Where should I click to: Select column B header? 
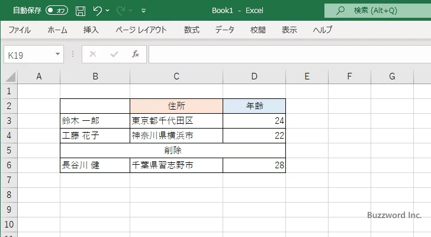pyautogui.click(x=95, y=76)
